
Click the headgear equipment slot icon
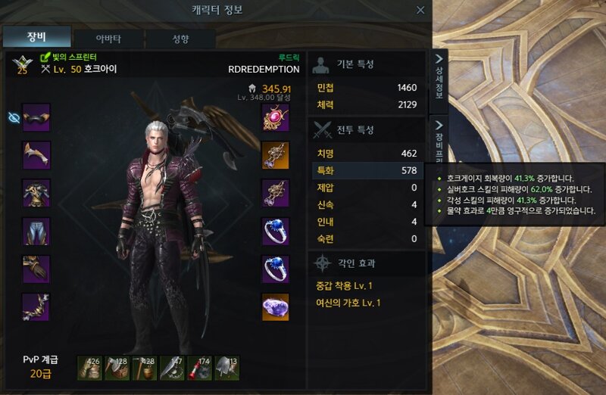pyautogui.click(x=36, y=117)
